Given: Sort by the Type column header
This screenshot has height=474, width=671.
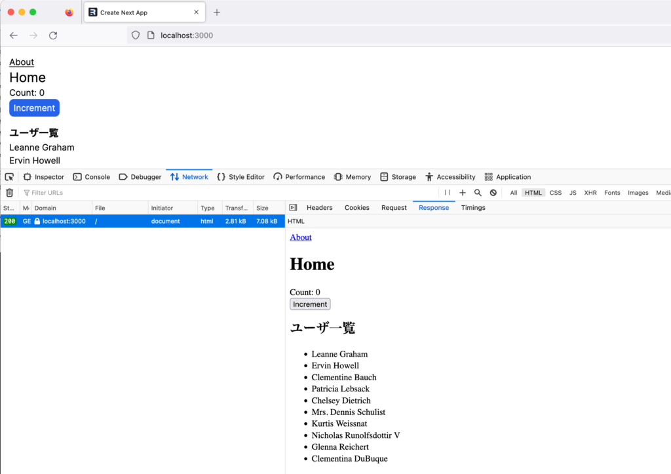Looking at the screenshot, I should 210,208.
